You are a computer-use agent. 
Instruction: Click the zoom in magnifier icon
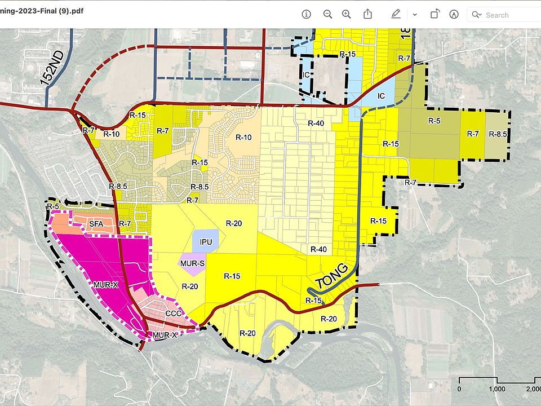[347, 14]
